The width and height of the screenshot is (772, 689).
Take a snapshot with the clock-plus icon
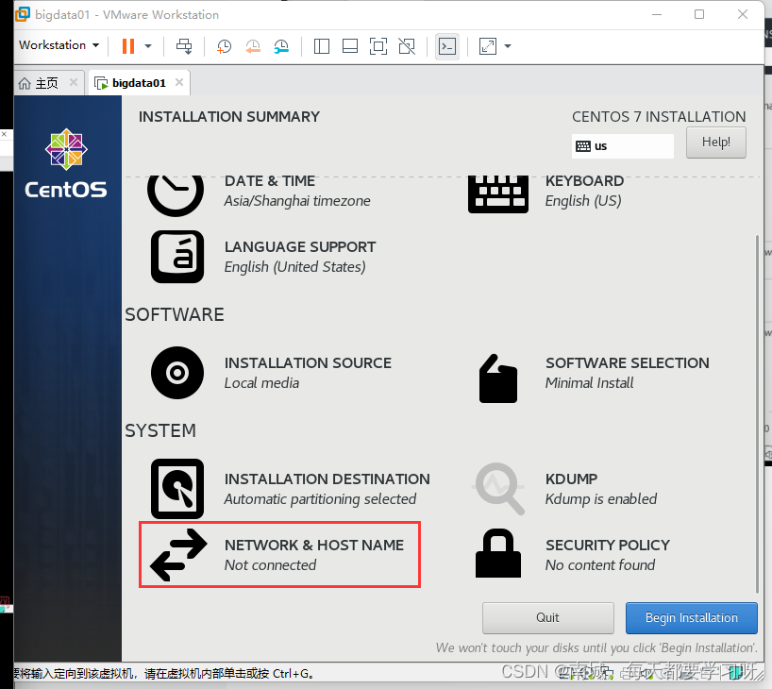coord(224,46)
